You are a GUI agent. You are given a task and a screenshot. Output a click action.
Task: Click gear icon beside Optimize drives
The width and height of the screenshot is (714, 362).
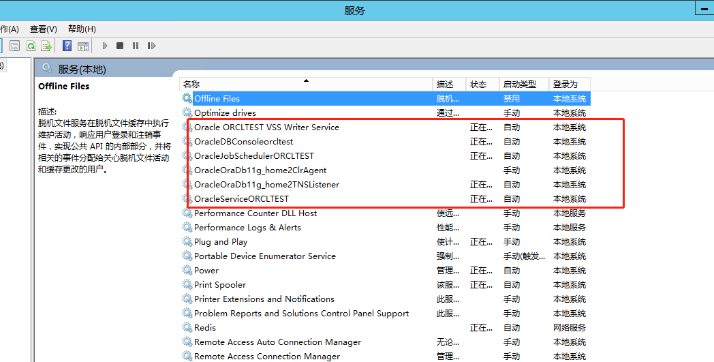pyautogui.click(x=187, y=112)
